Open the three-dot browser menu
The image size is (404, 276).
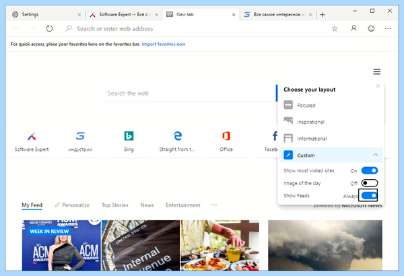click(x=388, y=28)
